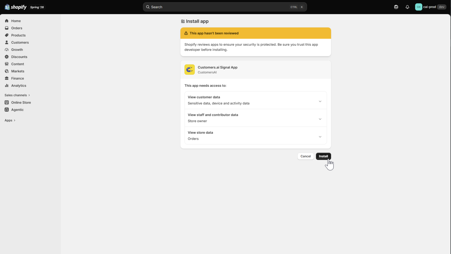This screenshot has width=451, height=254.
Task: Click the CTRL shortcut key hint
Action: click(x=294, y=7)
